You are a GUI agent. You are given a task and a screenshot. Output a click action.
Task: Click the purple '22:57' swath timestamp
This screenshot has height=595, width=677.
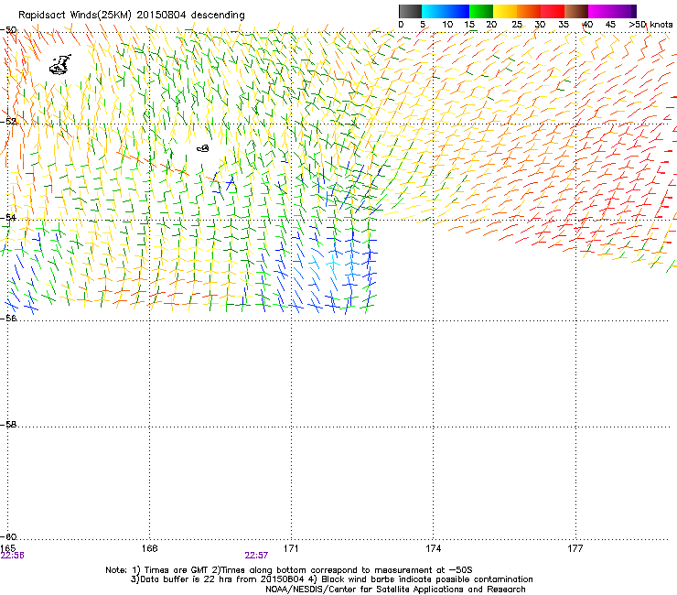[256, 556]
